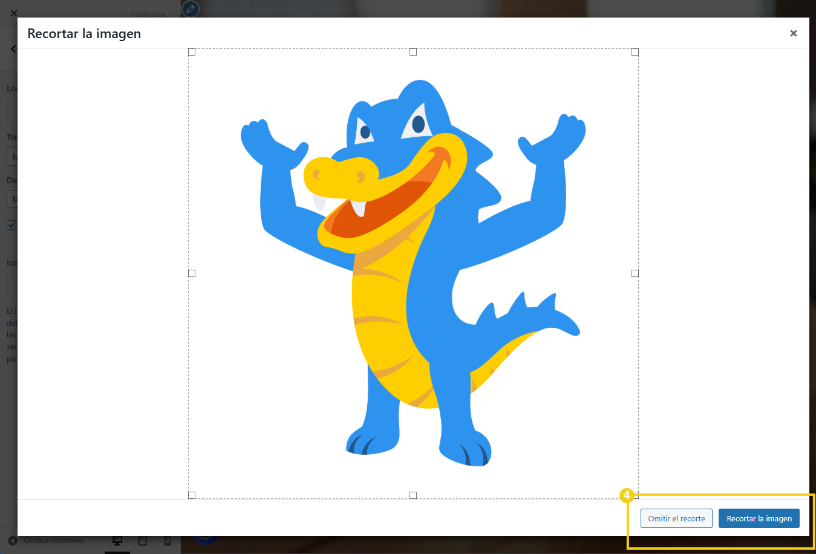Switch to mobile preview device icon
This screenshot has height=554, width=816.
coord(168,541)
